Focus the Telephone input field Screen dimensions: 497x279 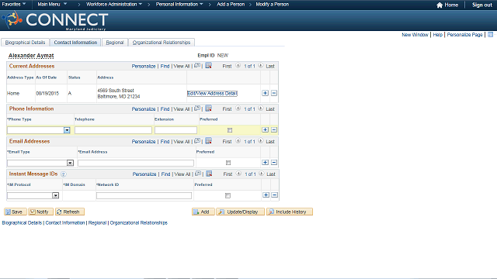[113, 130]
